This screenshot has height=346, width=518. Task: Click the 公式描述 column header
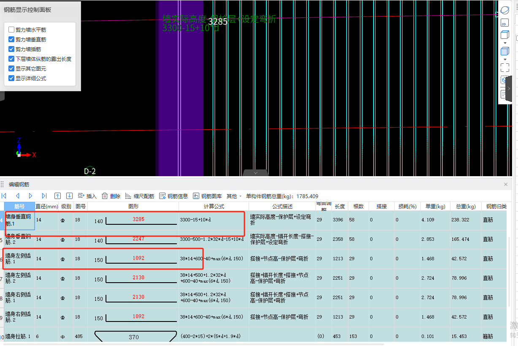click(282, 207)
